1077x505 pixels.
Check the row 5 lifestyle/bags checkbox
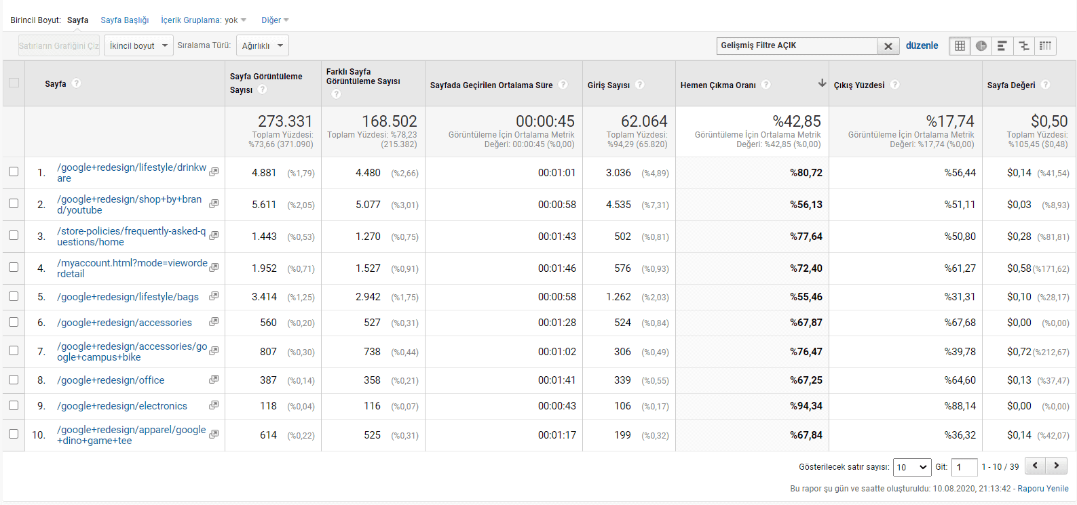14,296
